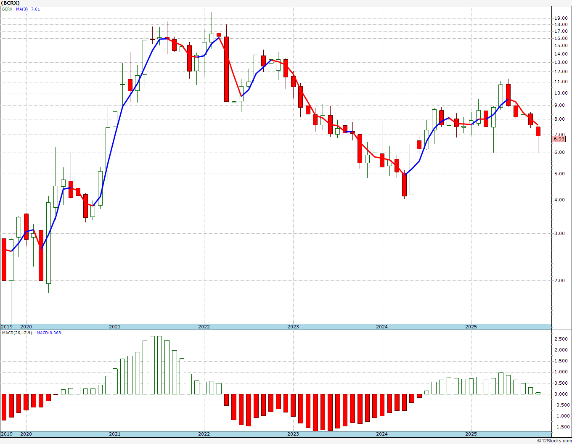Select the 14.00 price axis label
The image size is (572, 444).
(561, 54)
